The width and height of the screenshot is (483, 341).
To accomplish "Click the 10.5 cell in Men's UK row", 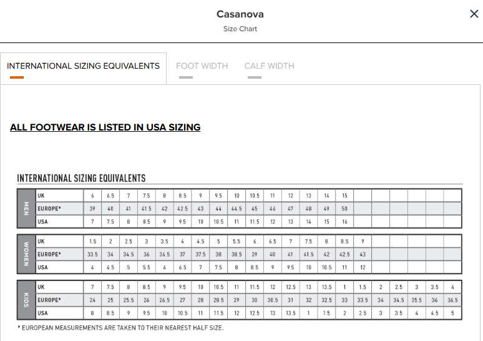I will 255,195.
